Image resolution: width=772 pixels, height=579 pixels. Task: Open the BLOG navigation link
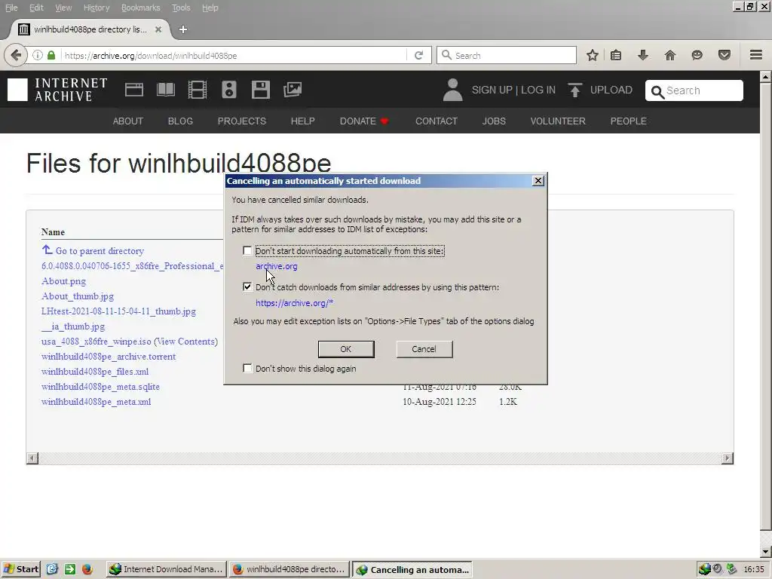click(180, 121)
